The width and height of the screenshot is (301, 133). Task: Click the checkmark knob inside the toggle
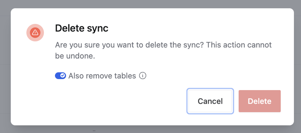63,76
